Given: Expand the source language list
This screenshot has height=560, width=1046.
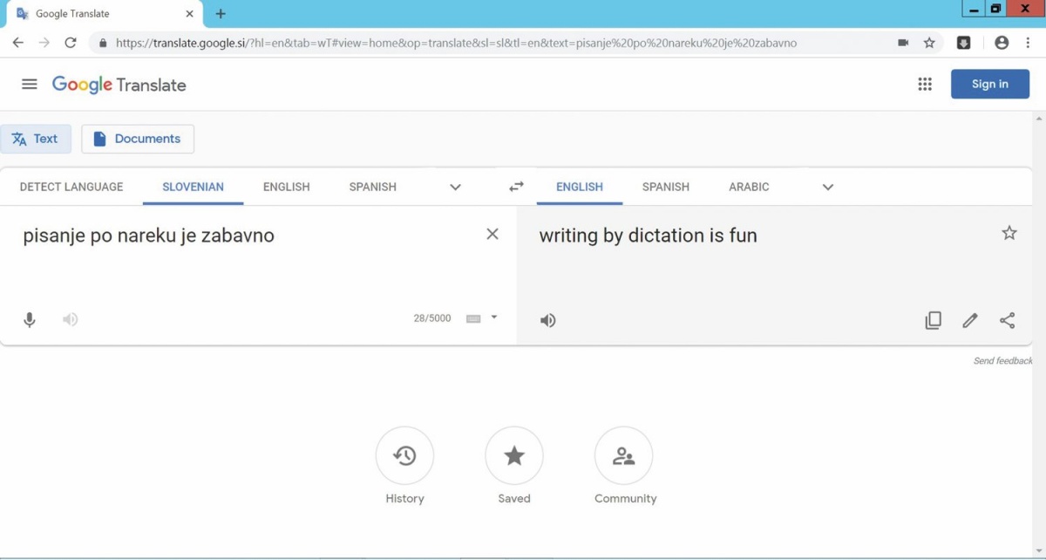Looking at the screenshot, I should 455,187.
